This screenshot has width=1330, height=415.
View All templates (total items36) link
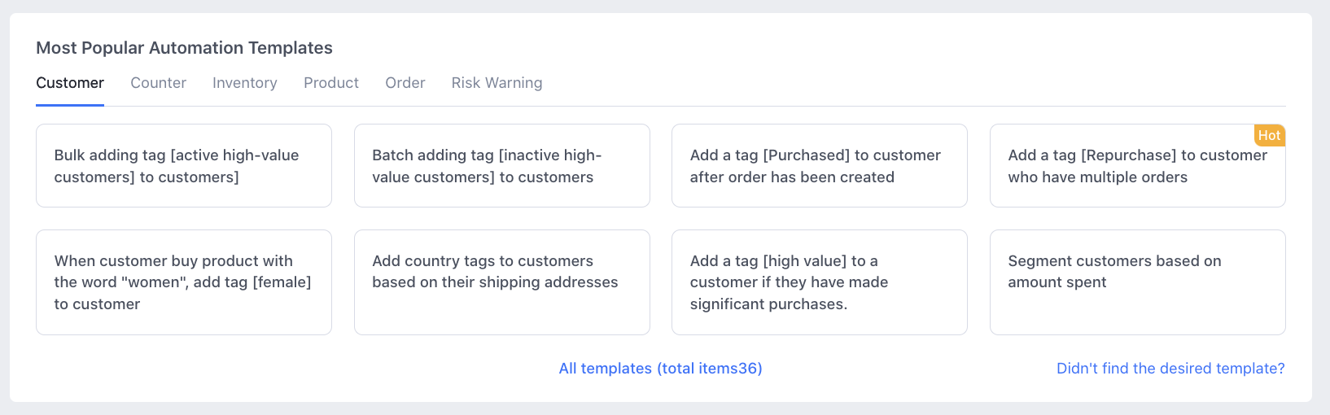pos(660,369)
